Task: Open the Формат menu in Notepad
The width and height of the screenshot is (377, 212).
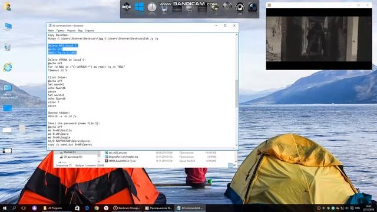Action: coord(71,31)
